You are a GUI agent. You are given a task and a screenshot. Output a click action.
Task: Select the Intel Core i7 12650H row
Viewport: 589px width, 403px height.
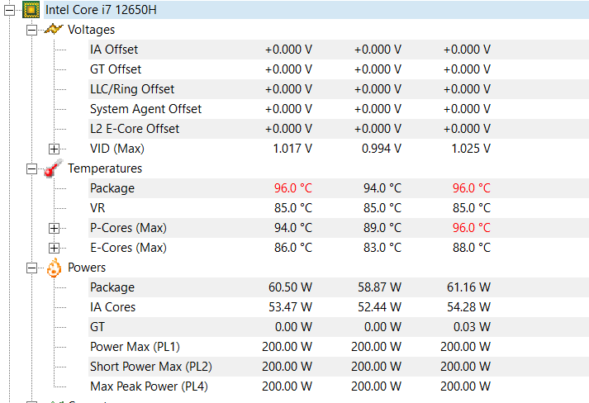[316, 10]
